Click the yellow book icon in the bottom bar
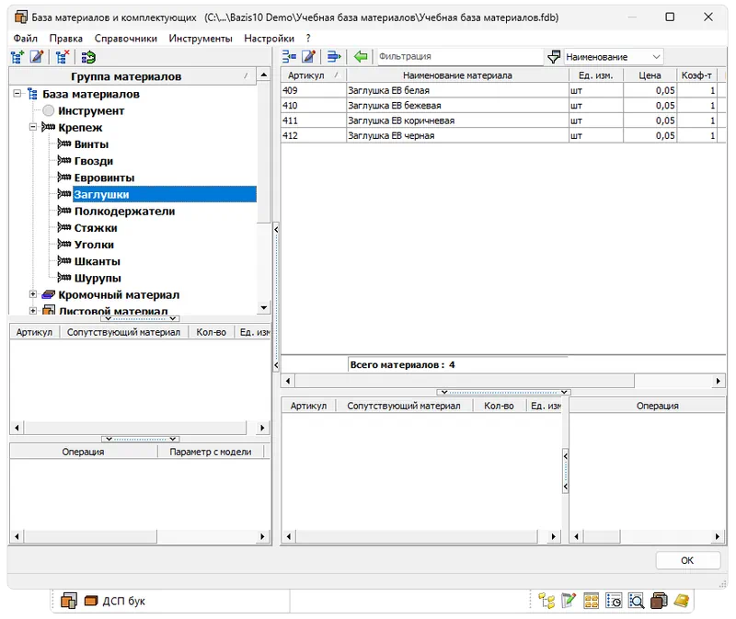The image size is (736, 619). point(681,601)
